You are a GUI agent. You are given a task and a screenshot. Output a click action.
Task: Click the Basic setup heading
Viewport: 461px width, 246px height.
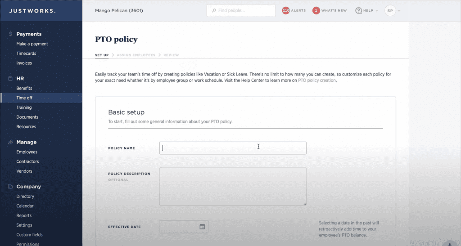coord(127,112)
